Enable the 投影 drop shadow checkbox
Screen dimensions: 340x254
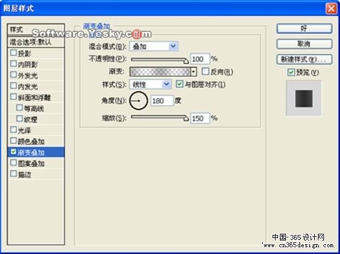click(x=14, y=53)
